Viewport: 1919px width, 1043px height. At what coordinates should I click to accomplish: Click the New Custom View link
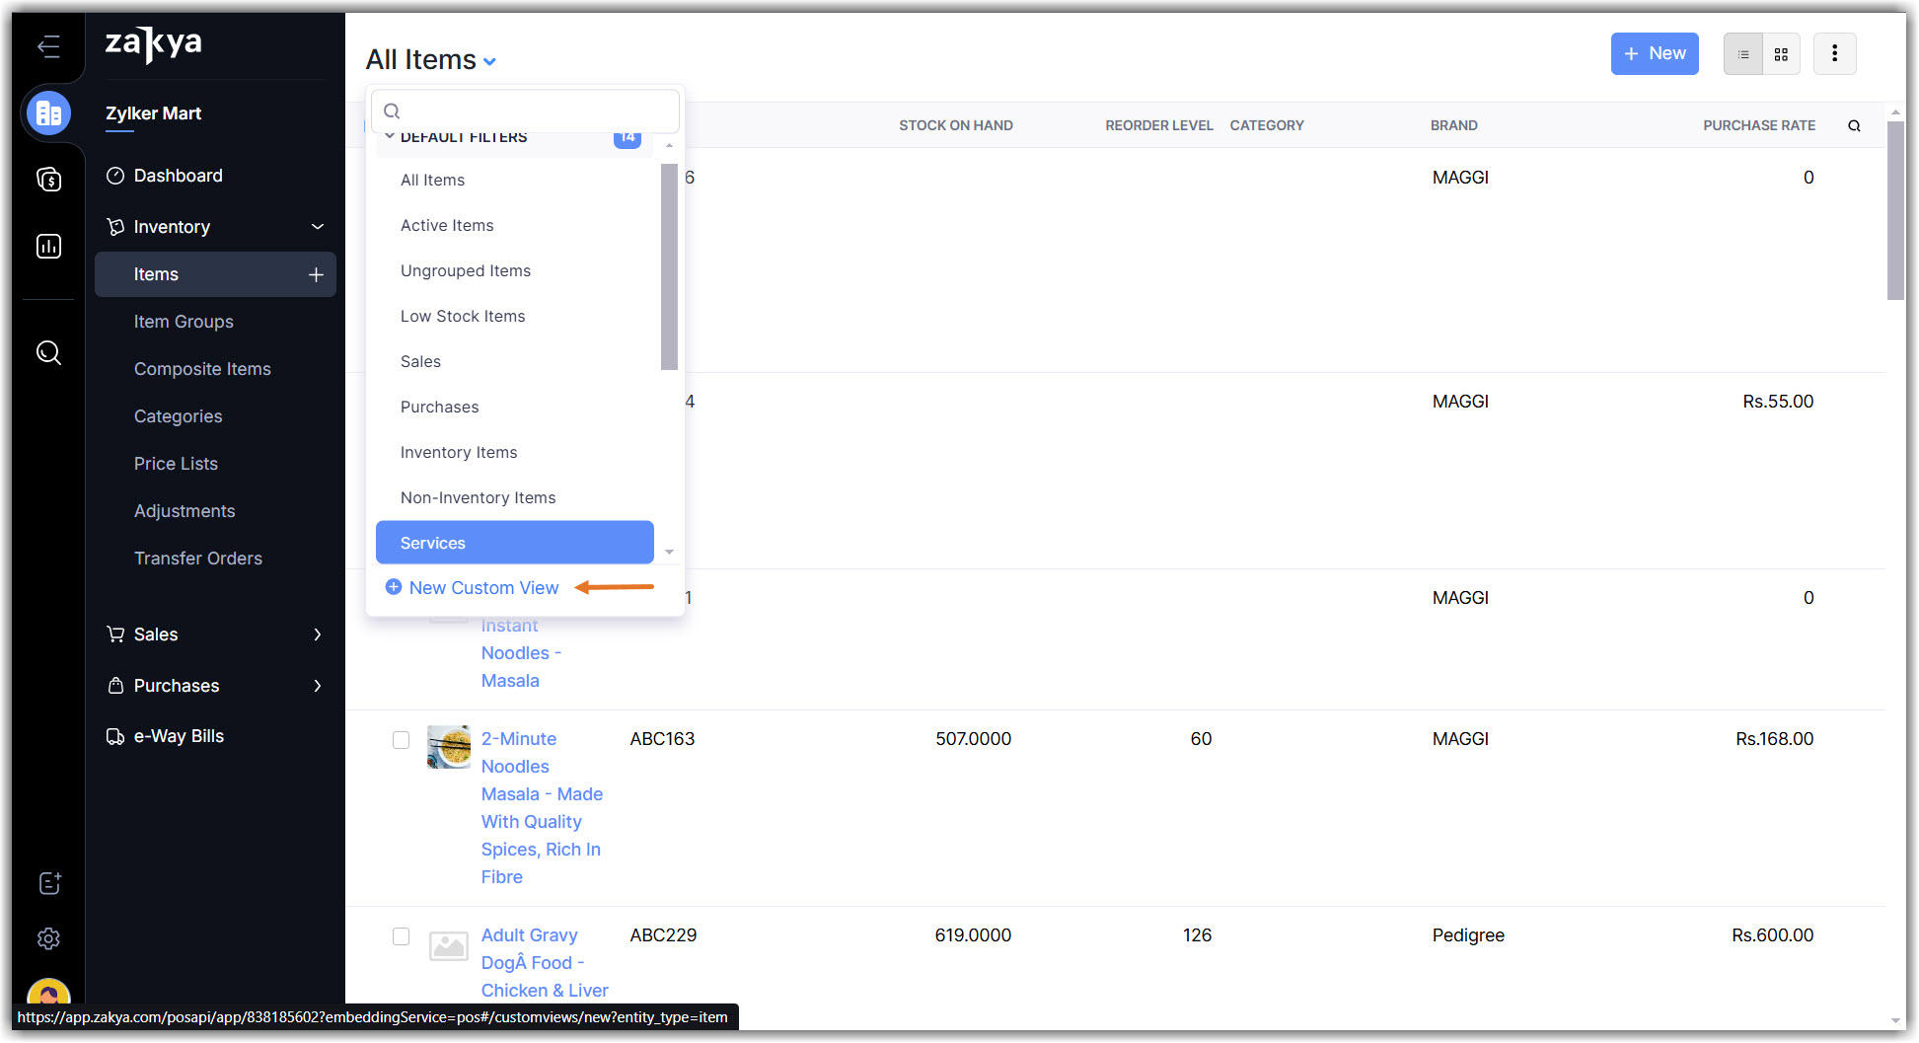(x=483, y=588)
